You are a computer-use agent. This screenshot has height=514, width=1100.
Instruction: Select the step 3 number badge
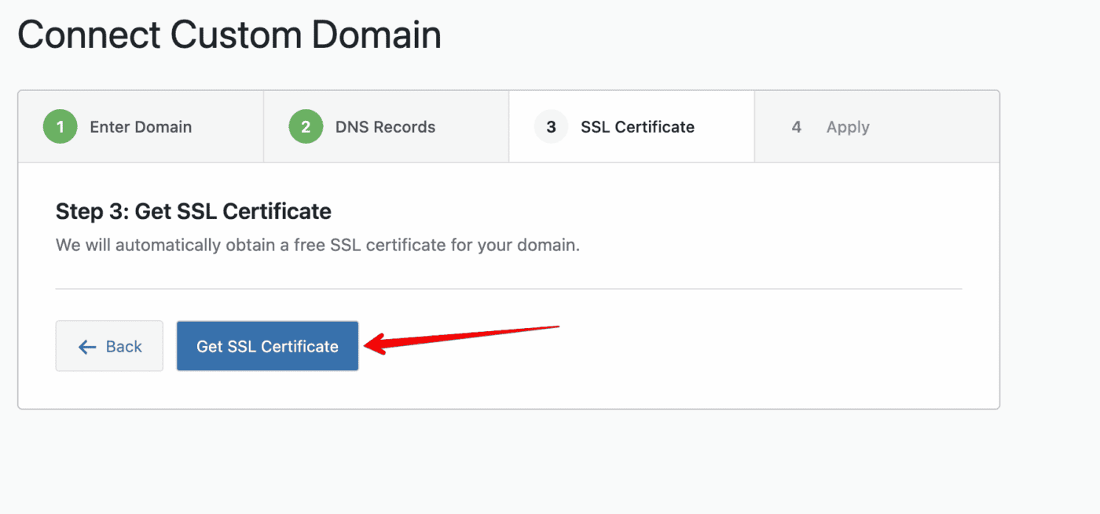tap(551, 127)
